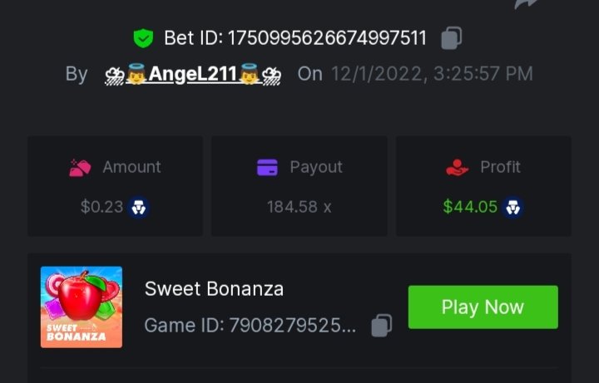The width and height of the screenshot is (599, 383).
Task: Click the 184.58 x payout value
Action: pyautogui.click(x=299, y=207)
